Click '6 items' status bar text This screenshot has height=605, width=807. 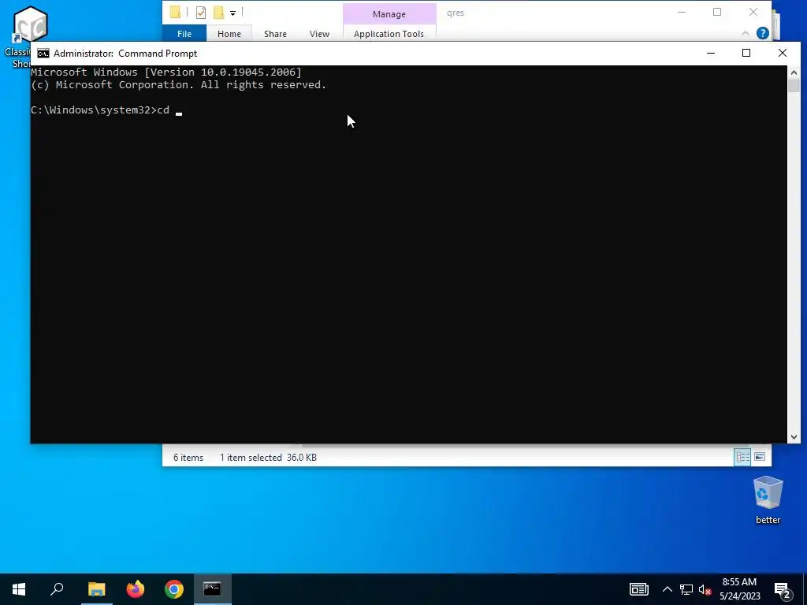188,458
